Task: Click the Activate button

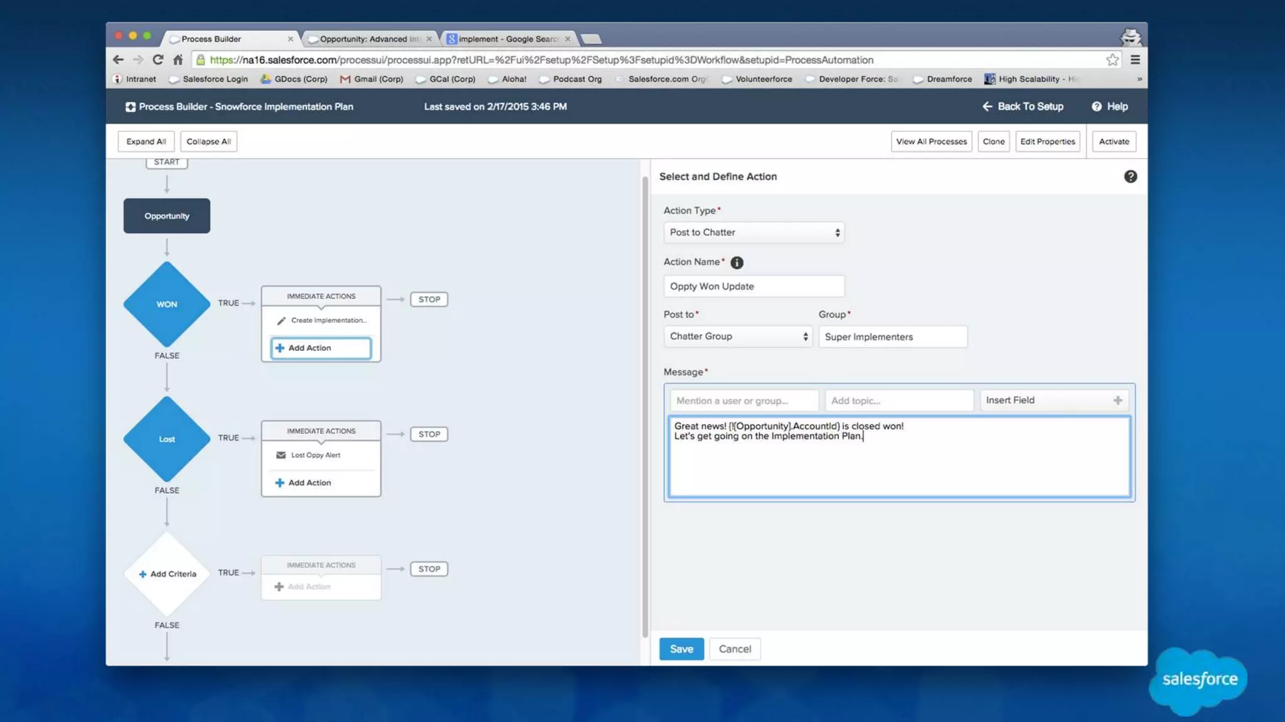Action: click(x=1114, y=142)
